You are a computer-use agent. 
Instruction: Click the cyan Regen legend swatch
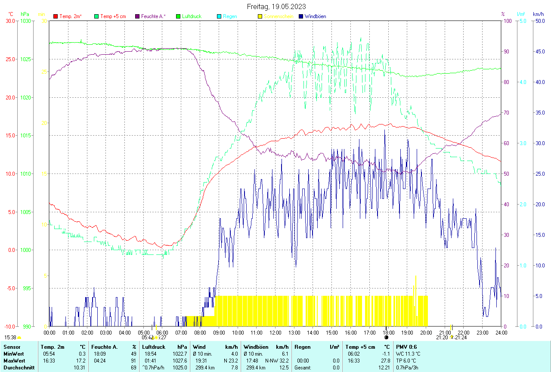[x=219, y=16]
